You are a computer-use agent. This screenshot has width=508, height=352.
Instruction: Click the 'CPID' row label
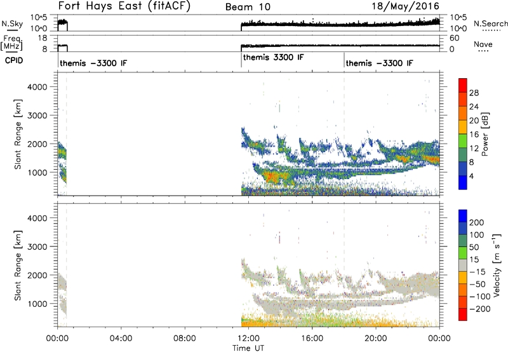tap(14, 60)
